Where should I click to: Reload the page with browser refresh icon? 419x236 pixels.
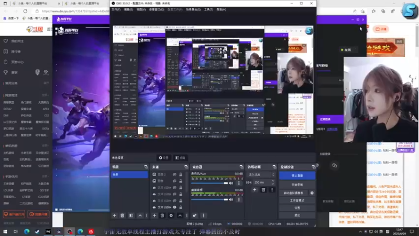click(25, 11)
